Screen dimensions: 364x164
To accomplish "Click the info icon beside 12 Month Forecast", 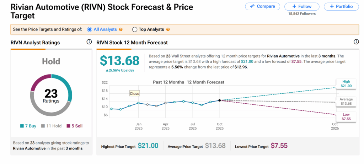I will pos(356,42).
